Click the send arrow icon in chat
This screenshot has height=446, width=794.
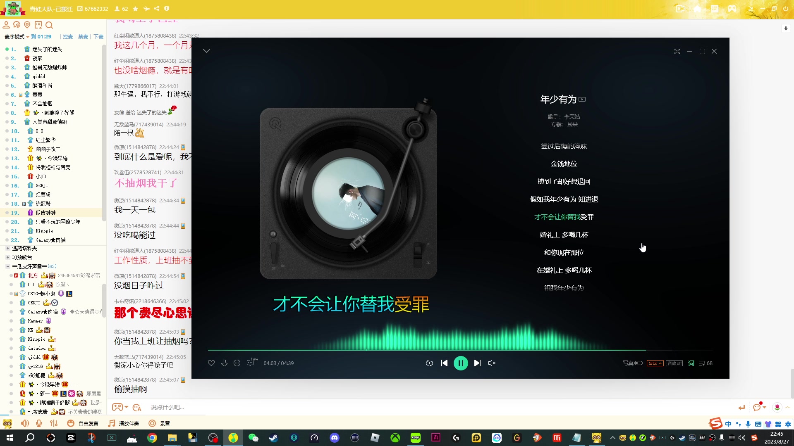click(741, 408)
